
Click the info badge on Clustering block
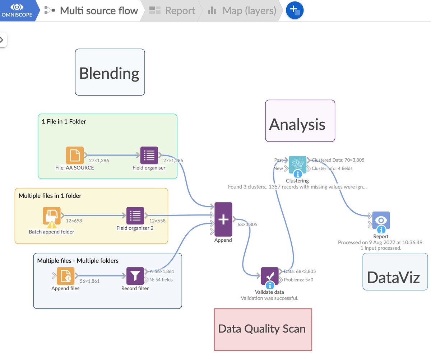297,174
